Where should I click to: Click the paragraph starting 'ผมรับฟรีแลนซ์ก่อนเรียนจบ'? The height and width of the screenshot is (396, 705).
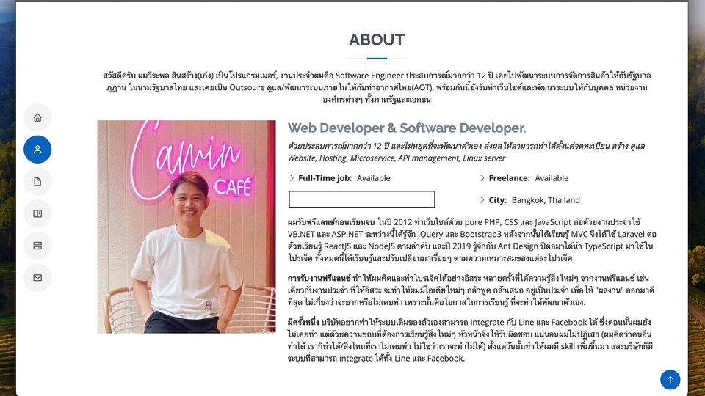pyautogui.click(x=472, y=241)
